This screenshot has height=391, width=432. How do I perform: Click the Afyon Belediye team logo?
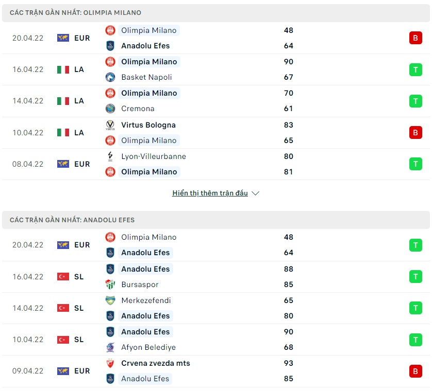coord(110,347)
